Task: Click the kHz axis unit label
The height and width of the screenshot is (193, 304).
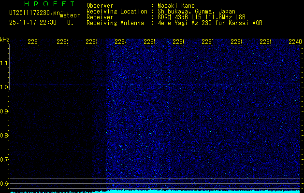Action: click(x=5, y=40)
